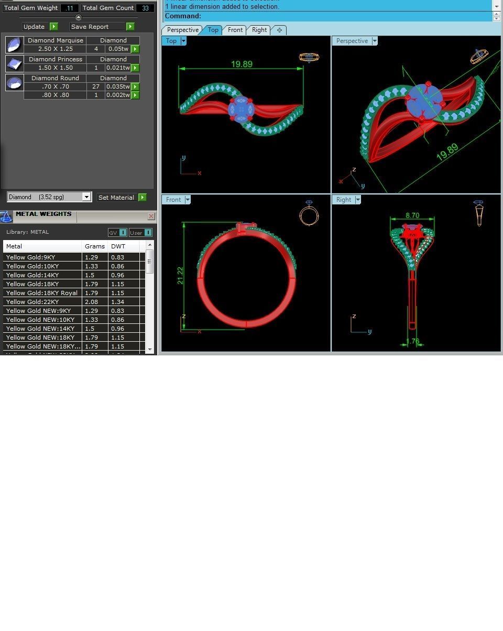The image size is (503, 631).
Task: Click the Front viewport title label
Action: click(x=173, y=200)
